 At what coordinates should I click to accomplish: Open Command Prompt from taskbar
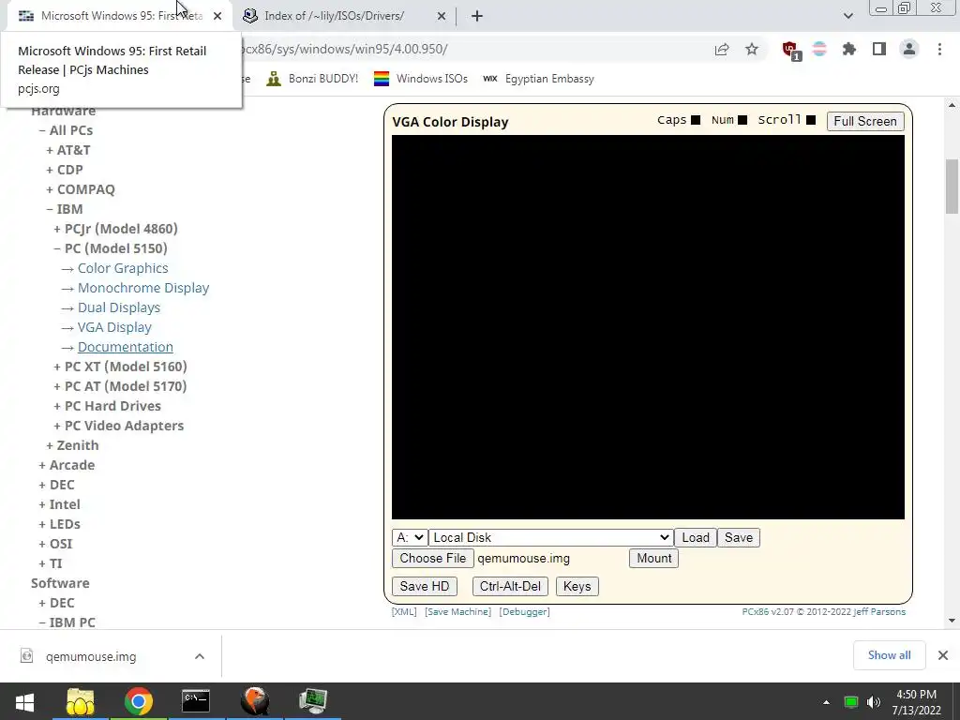click(196, 701)
